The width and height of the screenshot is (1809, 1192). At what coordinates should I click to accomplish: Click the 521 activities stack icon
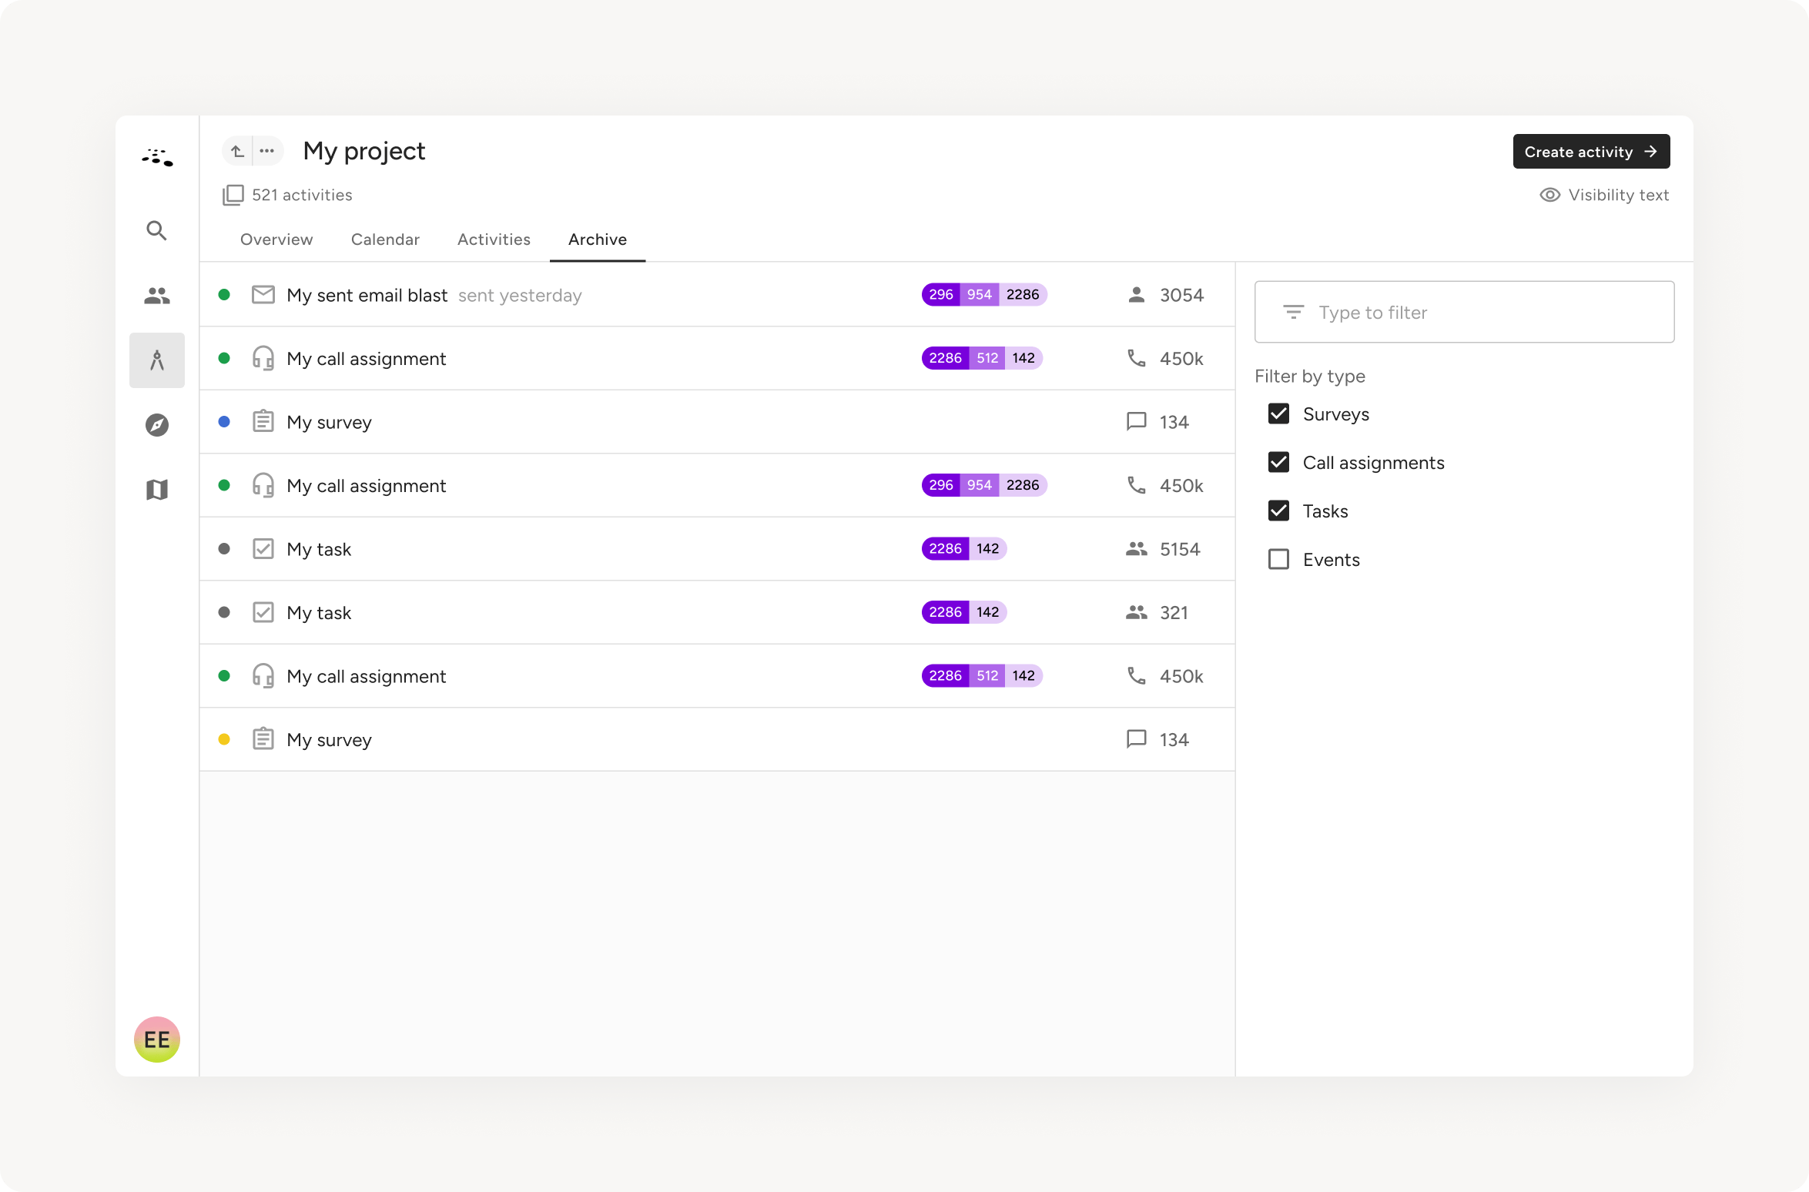tap(233, 195)
